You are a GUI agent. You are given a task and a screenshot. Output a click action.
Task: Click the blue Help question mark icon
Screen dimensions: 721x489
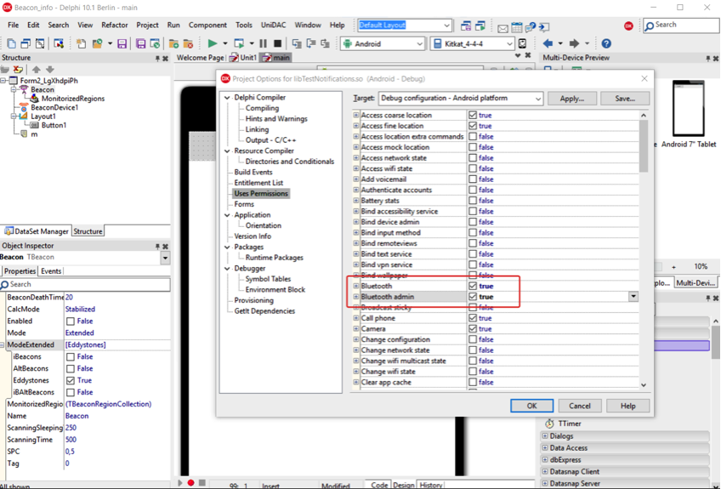pos(606,43)
